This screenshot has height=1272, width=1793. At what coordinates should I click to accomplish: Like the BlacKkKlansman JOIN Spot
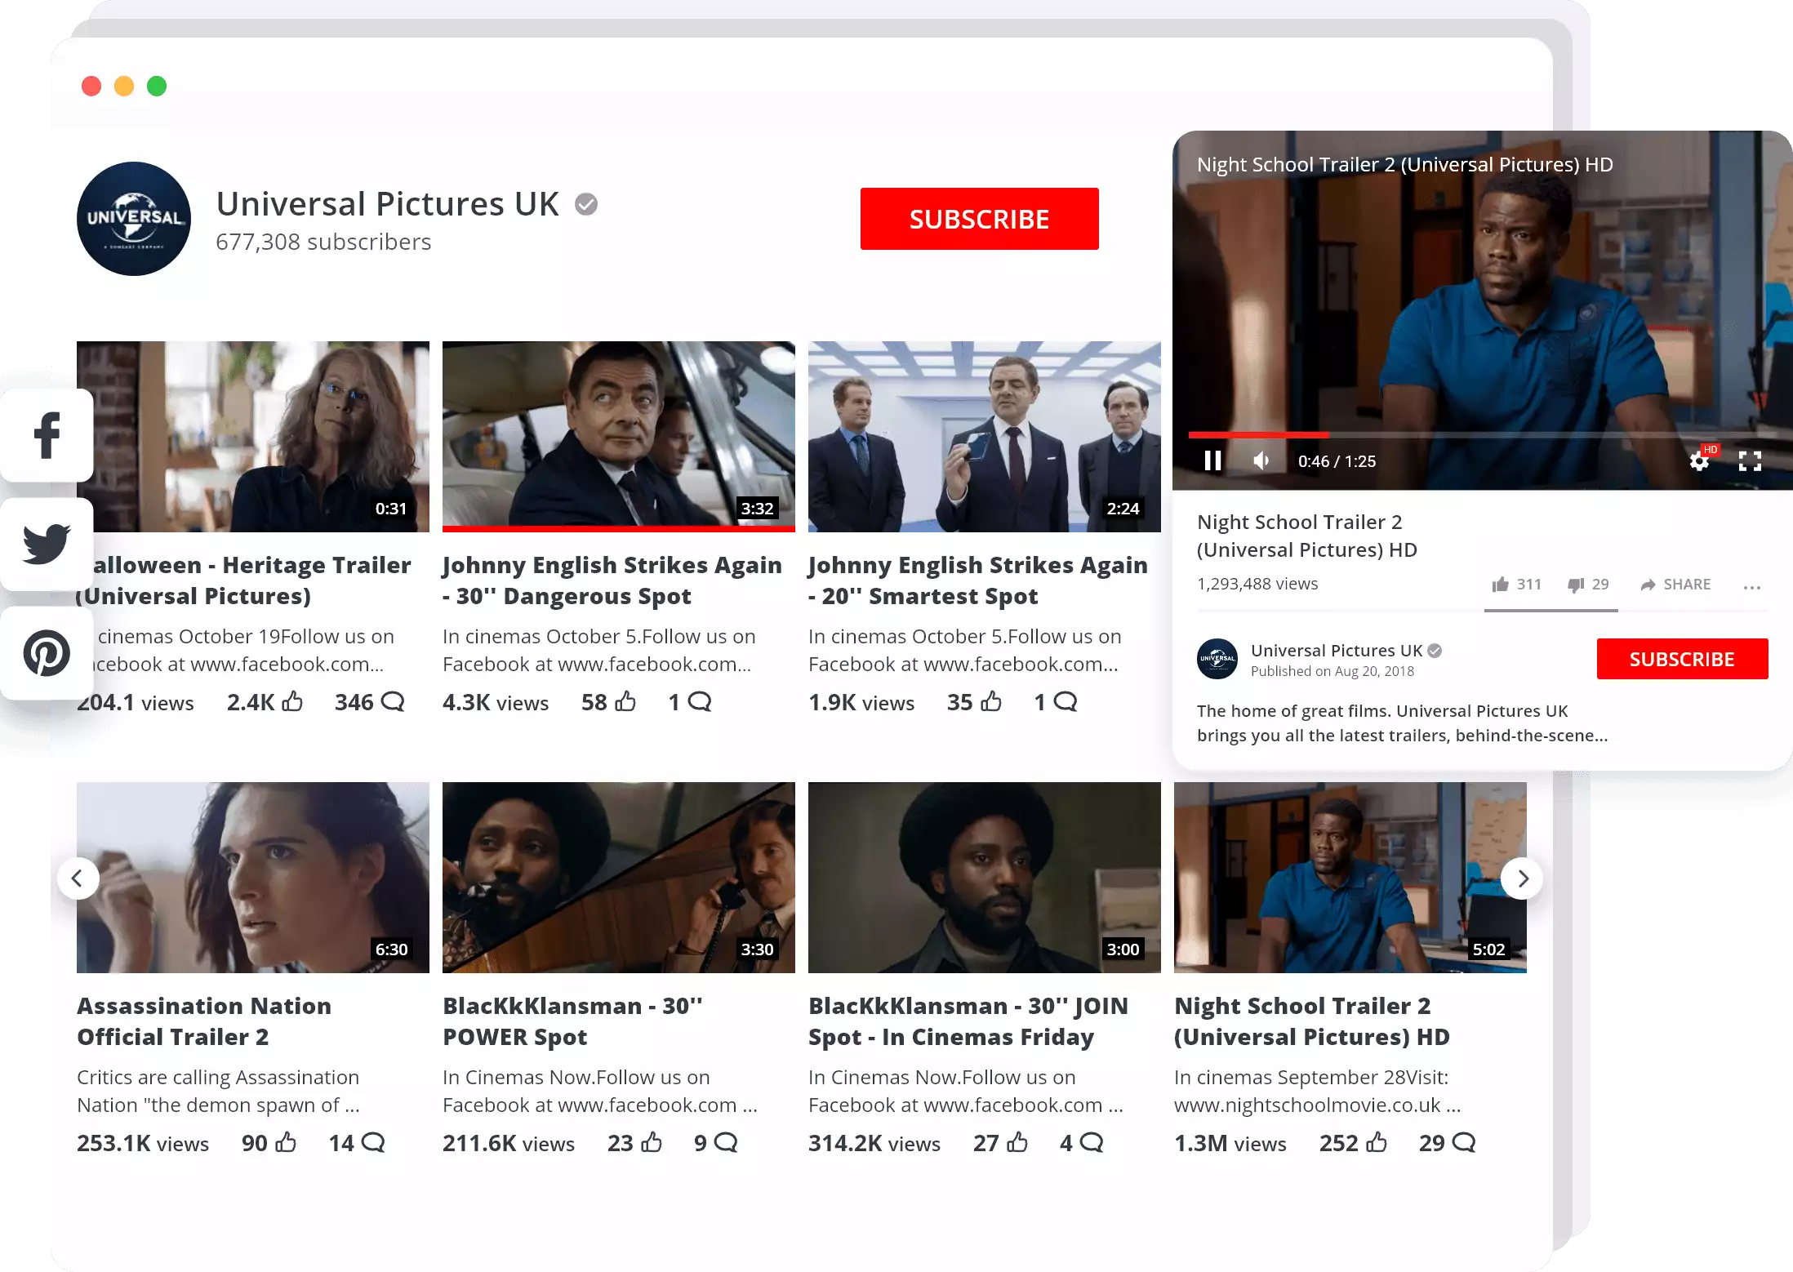pyautogui.click(x=1017, y=1143)
